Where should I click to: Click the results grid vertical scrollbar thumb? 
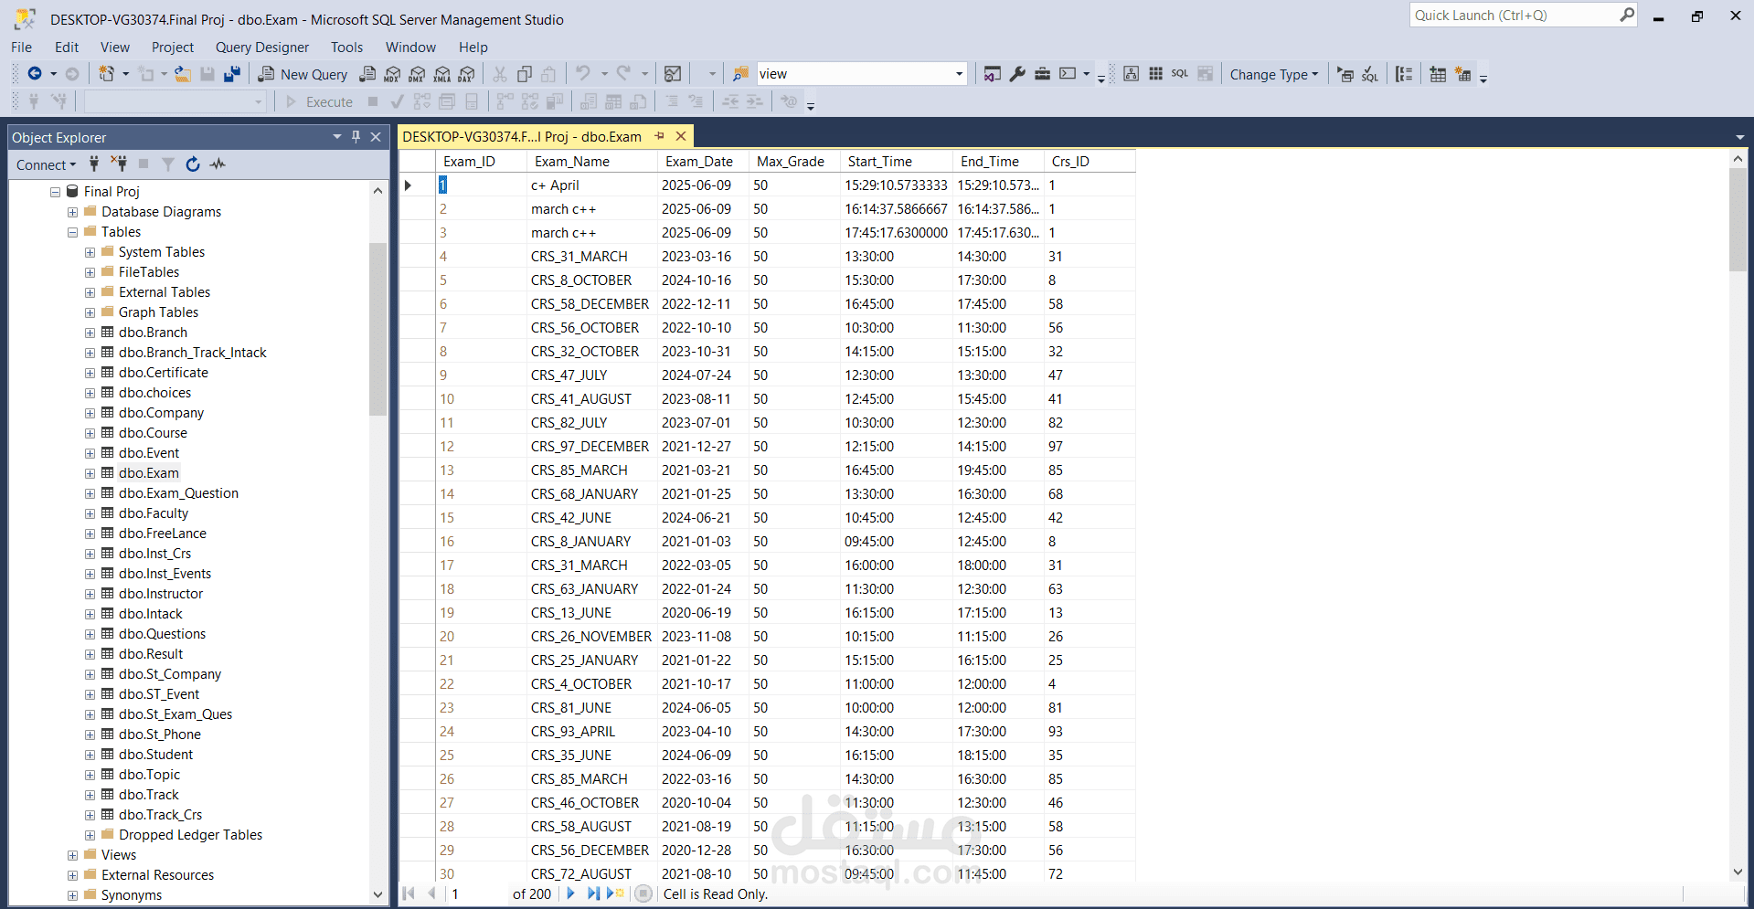pos(1738,220)
